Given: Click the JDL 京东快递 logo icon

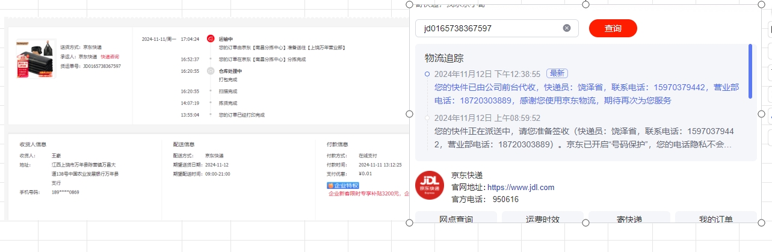Looking at the screenshot, I should coord(430,186).
